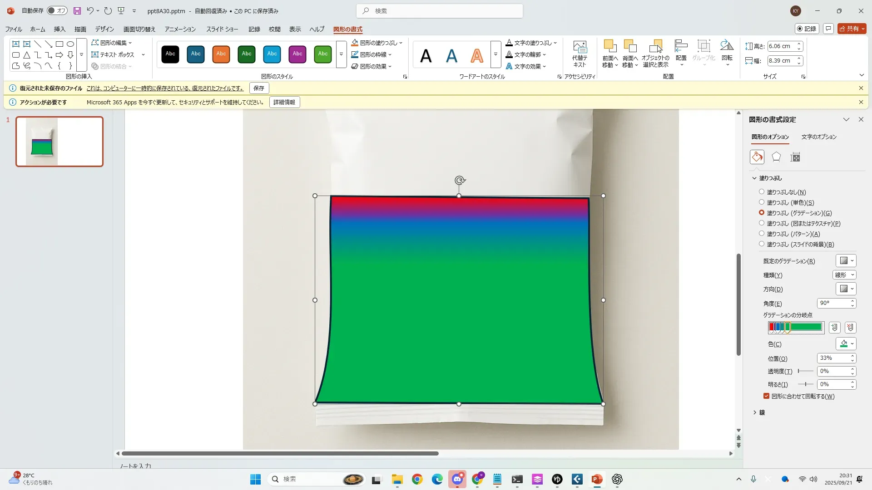Open the Selection Pane (オブジェクトの選択と表示)
Viewport: 872px width, 490px height.
pos(655,54)
